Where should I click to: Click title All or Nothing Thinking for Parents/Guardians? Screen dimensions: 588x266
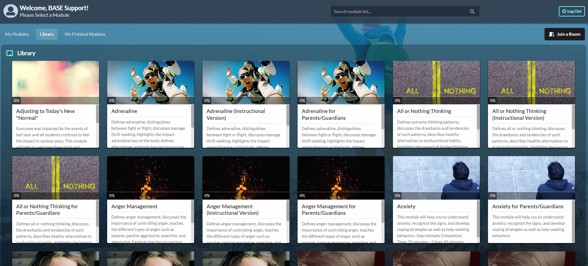tap(47, 210)
